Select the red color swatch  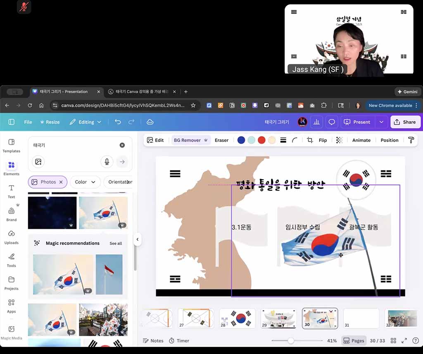[261, 140]
